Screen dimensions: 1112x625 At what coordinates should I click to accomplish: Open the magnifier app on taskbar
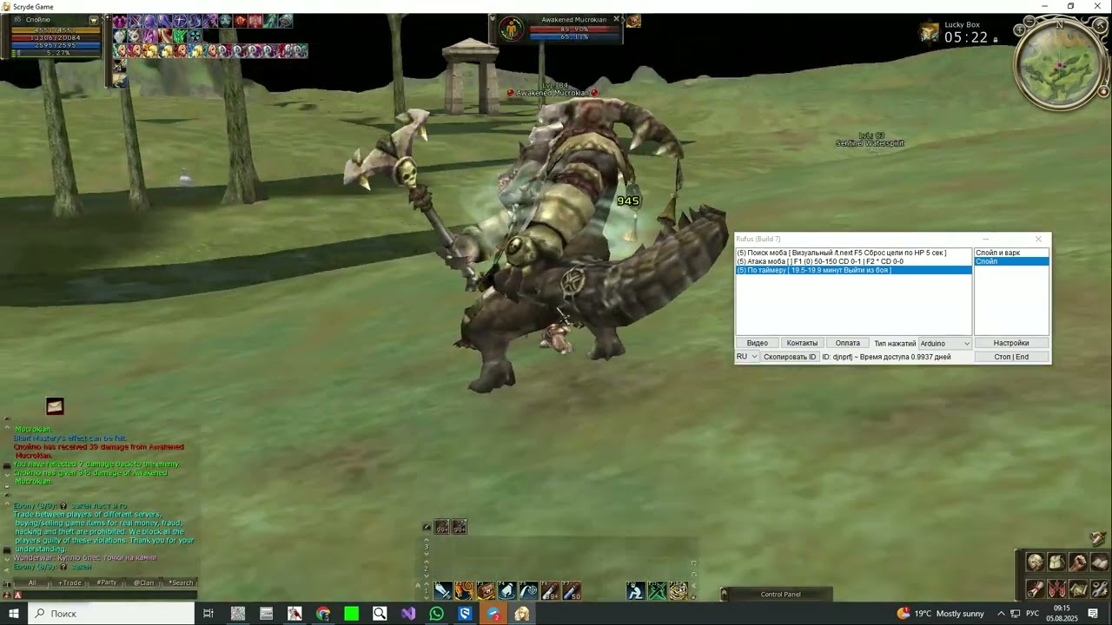[x=380, y=614]
